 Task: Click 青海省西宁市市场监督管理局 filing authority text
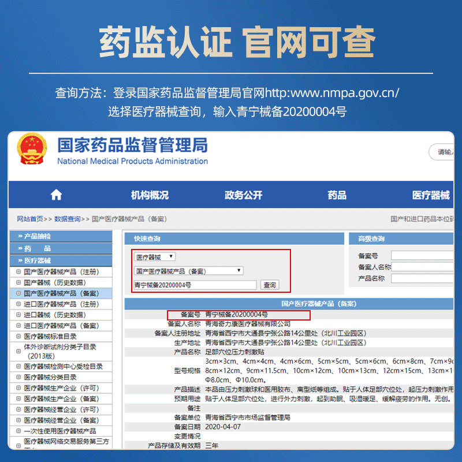click(248, 418)
